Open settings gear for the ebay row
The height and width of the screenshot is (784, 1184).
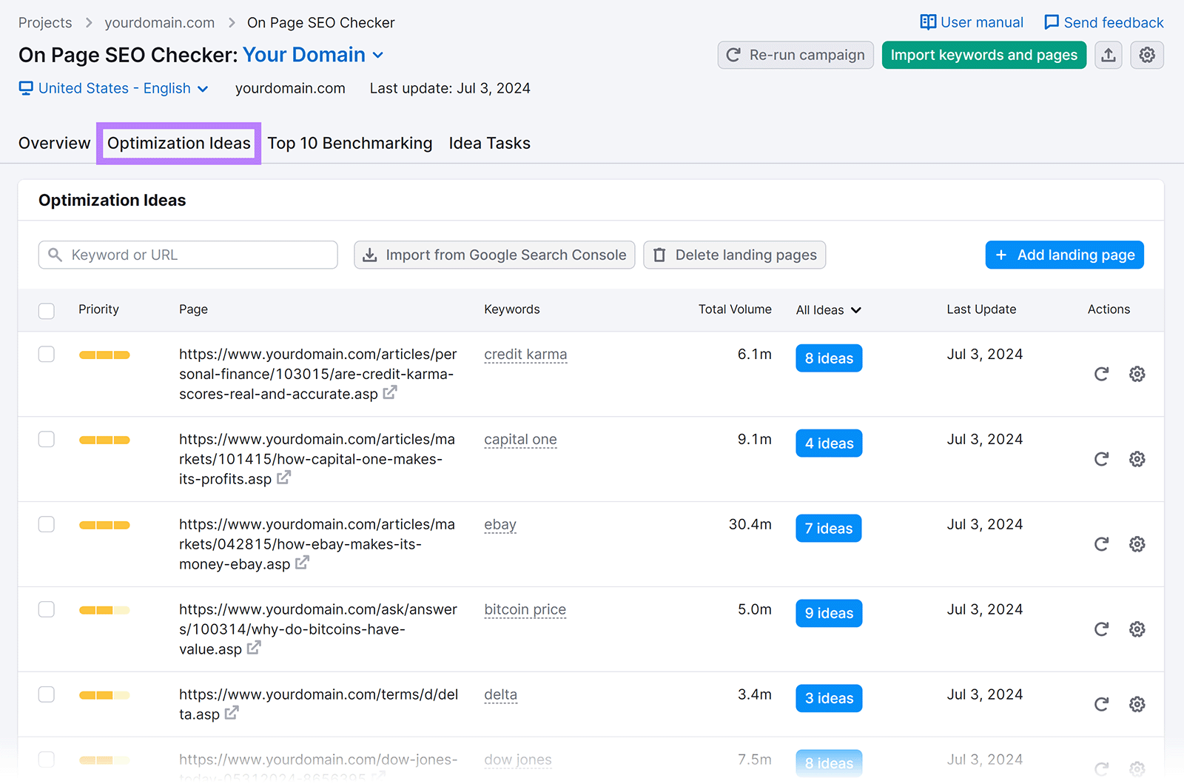point(1137,544)
